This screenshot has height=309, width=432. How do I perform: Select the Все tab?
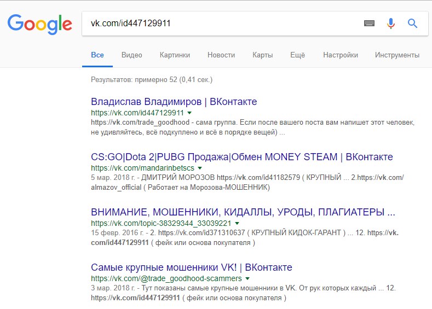click(x=97, y=55)
